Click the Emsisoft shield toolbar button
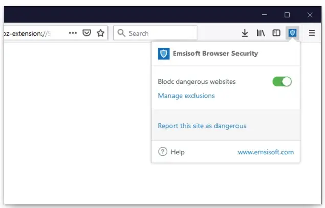 point(292,33)
